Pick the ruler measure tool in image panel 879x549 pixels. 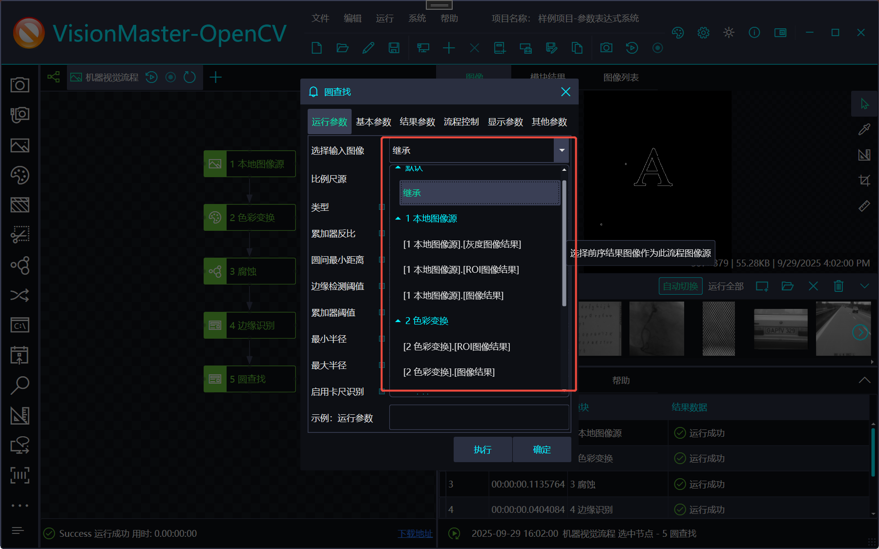(x=864, y=206)
